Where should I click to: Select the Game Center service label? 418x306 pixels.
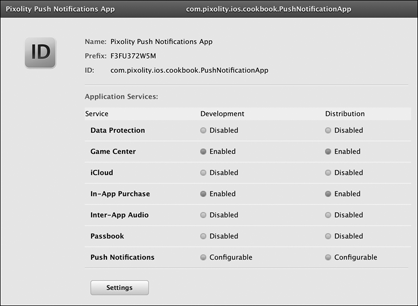[113, 152]
